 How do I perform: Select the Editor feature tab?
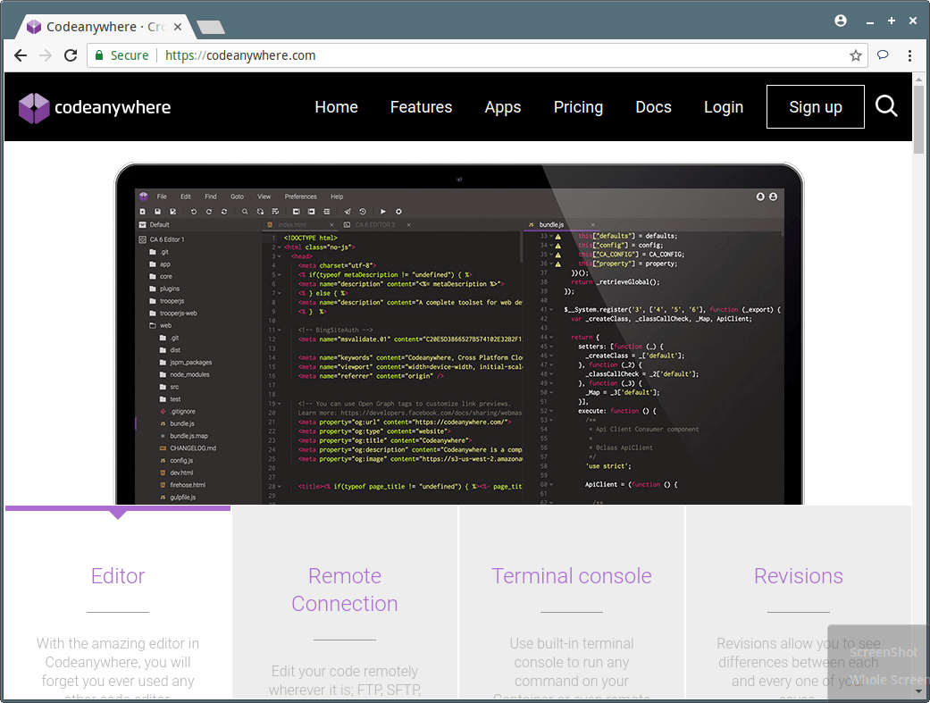click(118, 603)
